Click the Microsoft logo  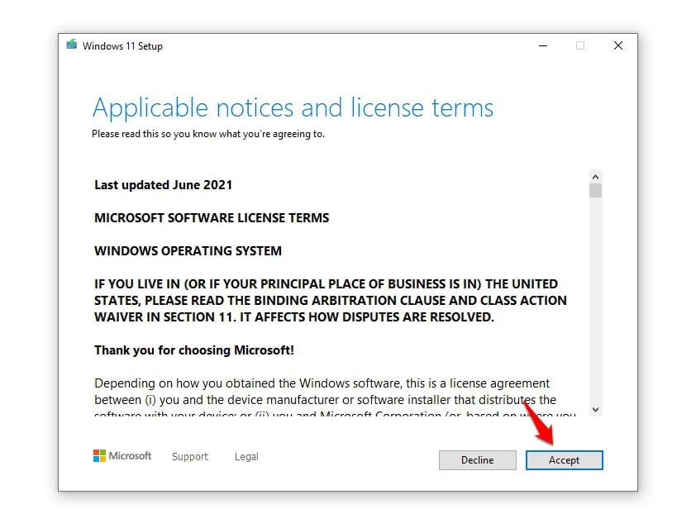(x=122, y=455)
